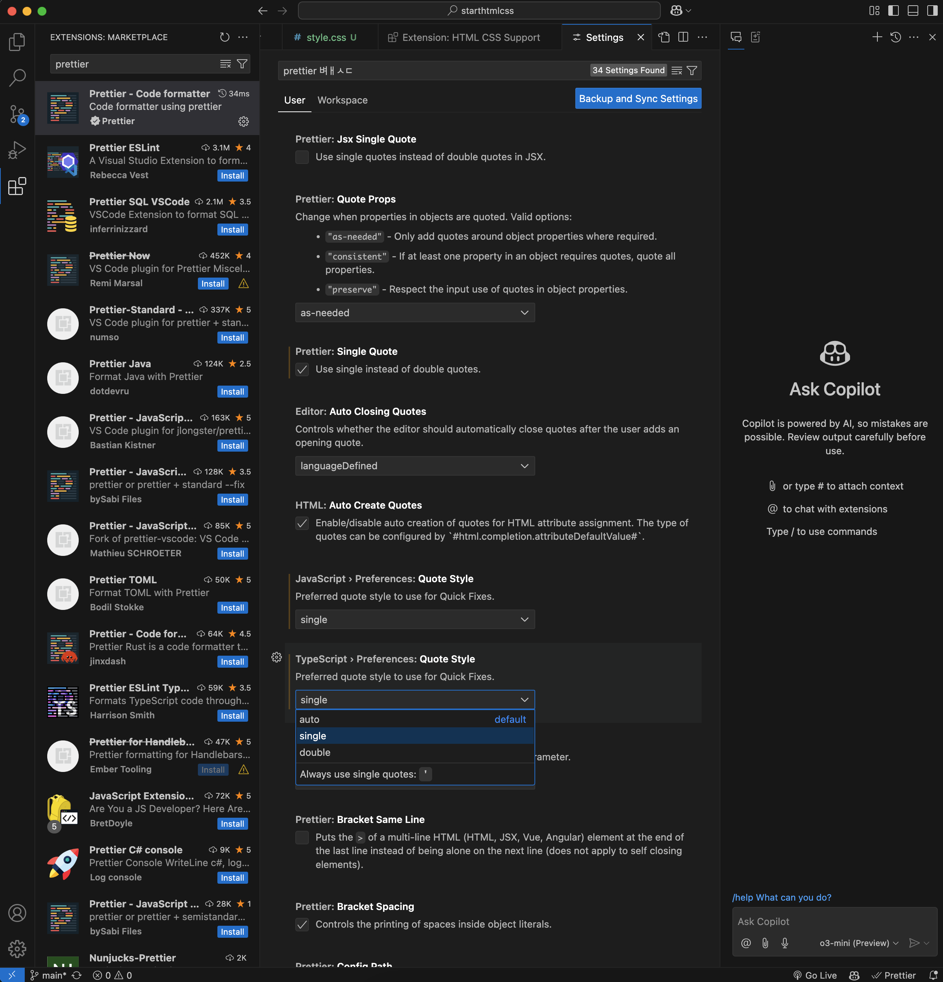Click the Search icon in activity bar
Screen dimensions: 943x982
(x=17, y=78)
